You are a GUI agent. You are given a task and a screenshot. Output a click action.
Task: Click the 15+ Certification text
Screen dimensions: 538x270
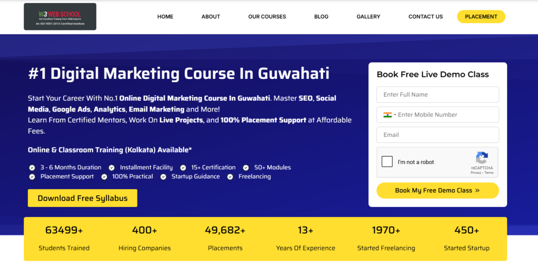pos(213,167)
